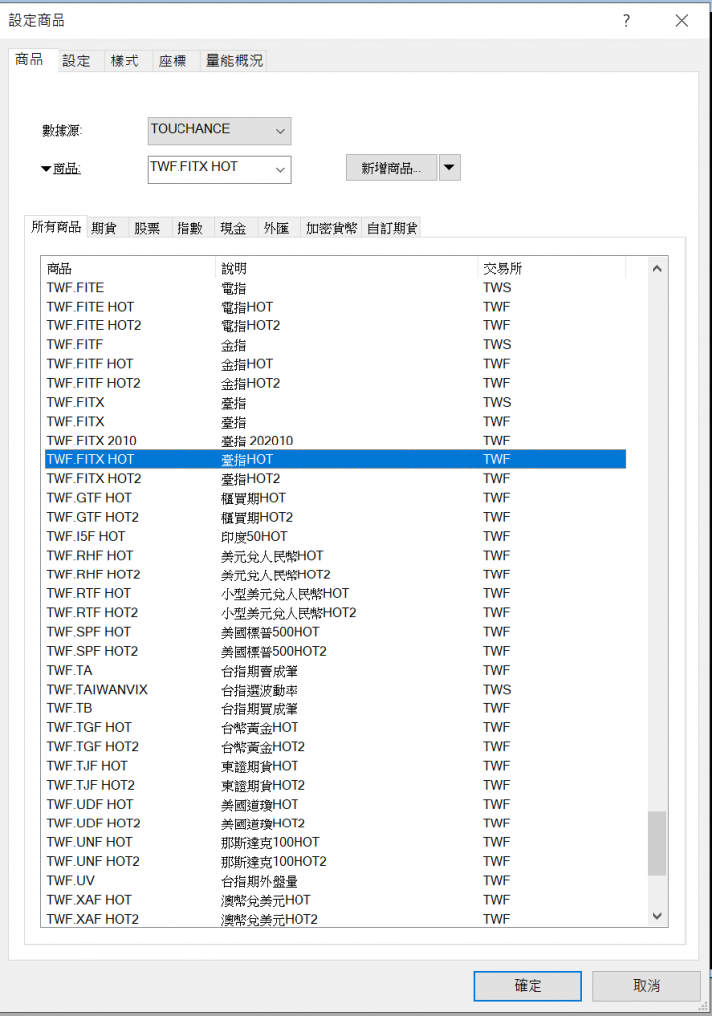712x1016 pixels.
Task: Select the 自訂期貨 category tab
Action: (393, 228)
